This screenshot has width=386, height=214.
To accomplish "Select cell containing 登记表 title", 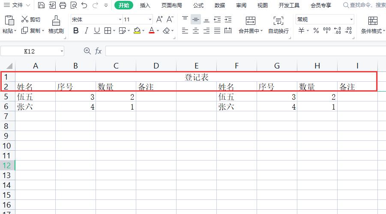I will tap(196, 77).
